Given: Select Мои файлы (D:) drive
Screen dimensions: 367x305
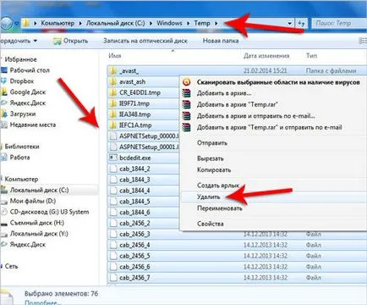Looking at the screenshot, I should (33, 201).
